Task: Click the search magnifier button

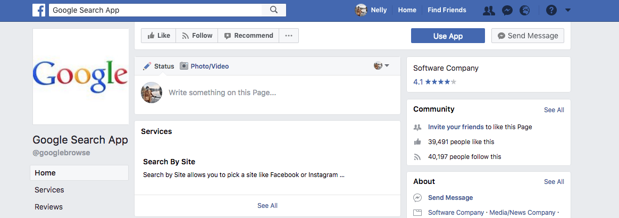Action: tap(274, 10)
